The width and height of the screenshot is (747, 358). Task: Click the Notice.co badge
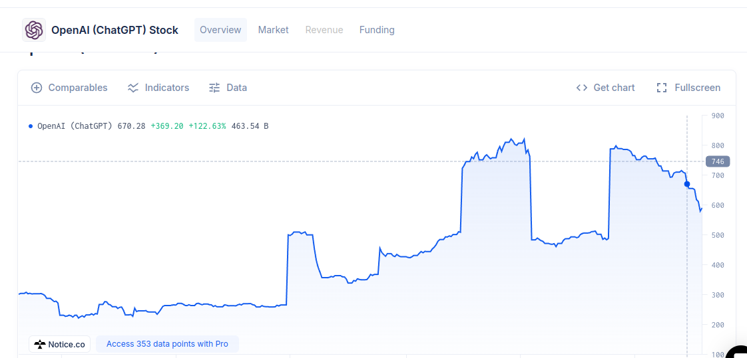point(59,344)
